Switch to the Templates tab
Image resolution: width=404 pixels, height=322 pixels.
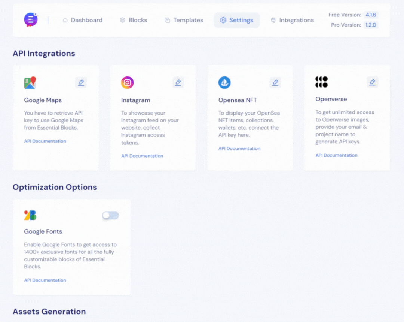coord(184,20)
